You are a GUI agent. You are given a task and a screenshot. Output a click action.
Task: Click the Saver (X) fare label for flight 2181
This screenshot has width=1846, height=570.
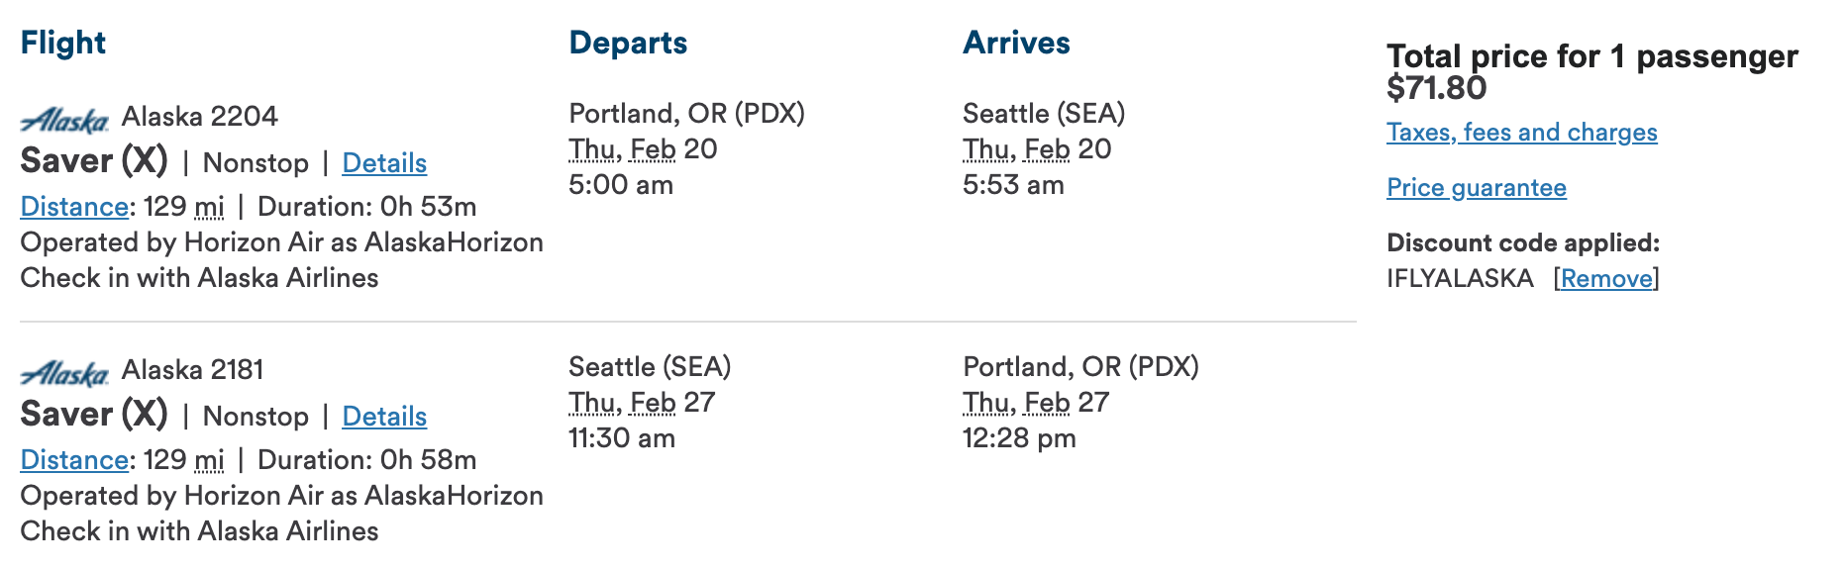94,414
